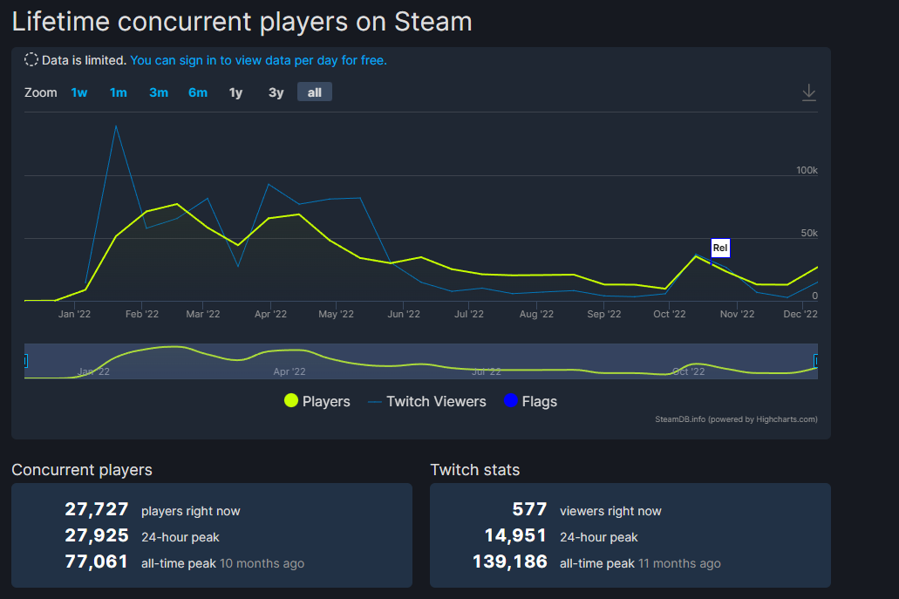
Task: Toggle the Players series in legend
Action: point(317,401)
